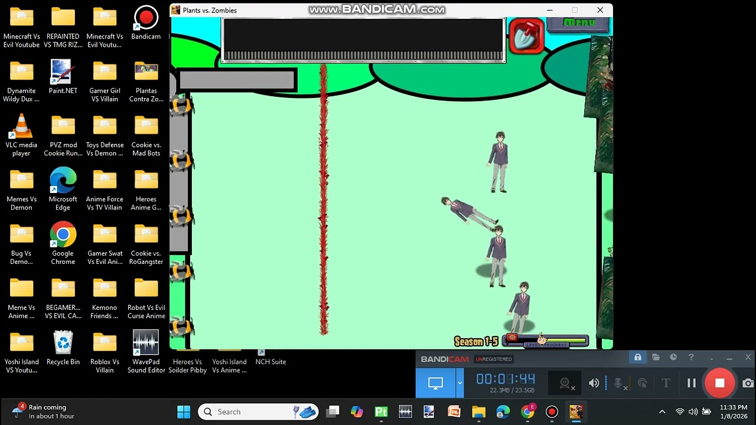
Task: Switch to Bandicam on the taskbar
Action: [x=552, y=412]
